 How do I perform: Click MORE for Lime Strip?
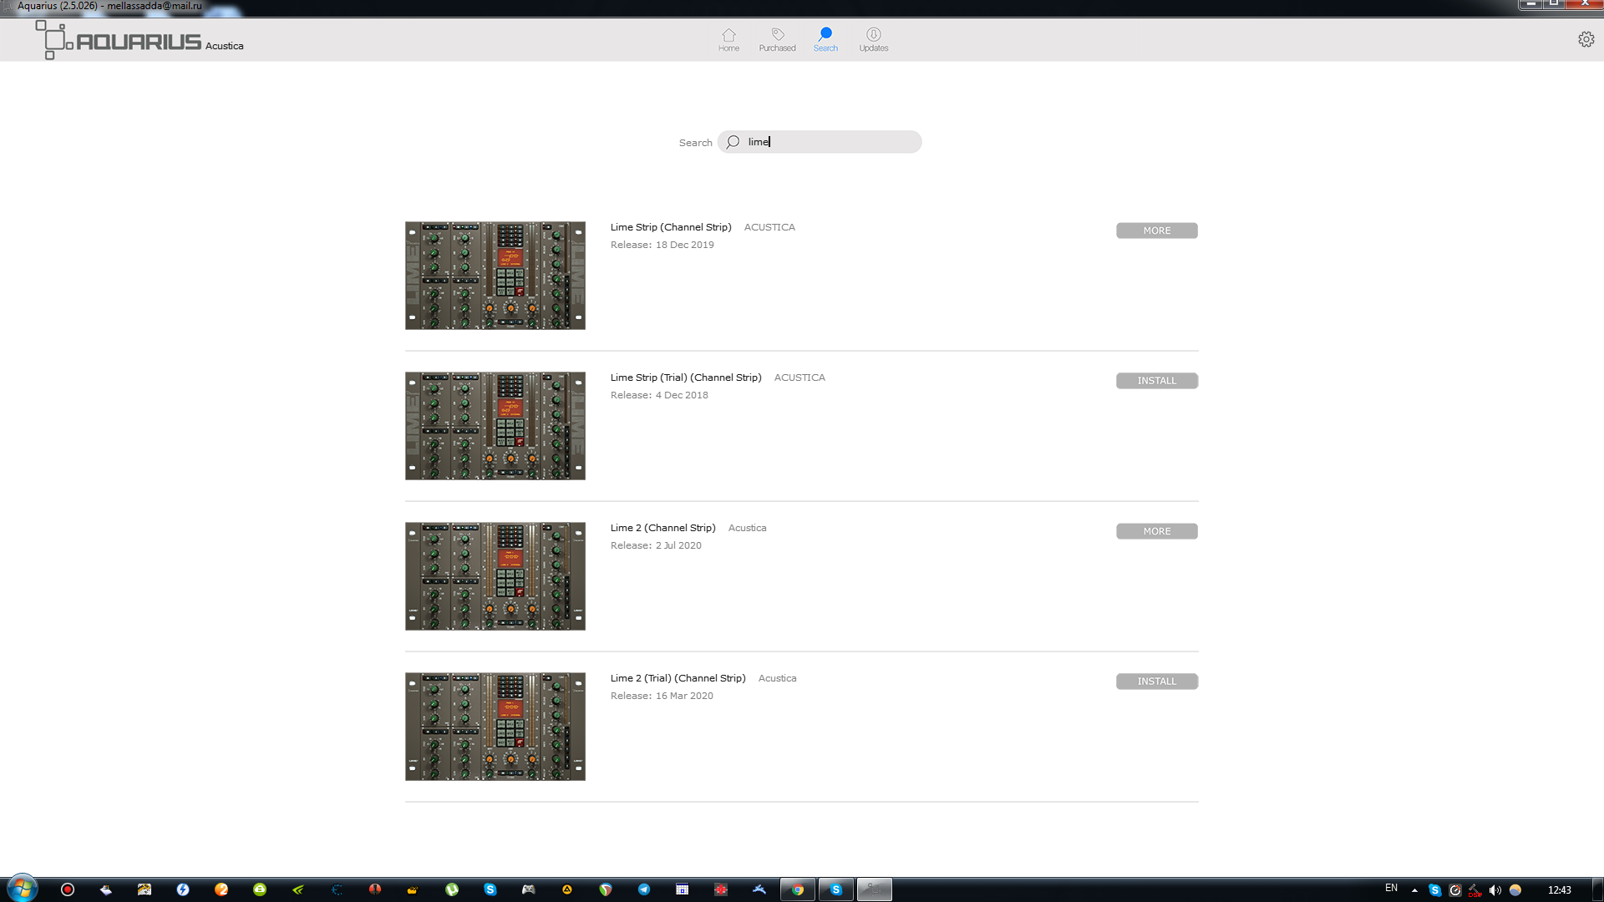(1156, 231)
